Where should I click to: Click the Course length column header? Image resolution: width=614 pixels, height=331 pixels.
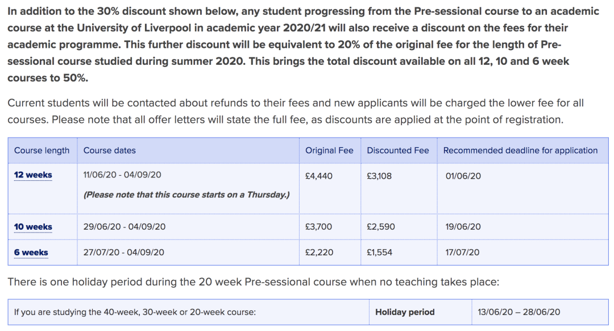[x=42, y=151]
